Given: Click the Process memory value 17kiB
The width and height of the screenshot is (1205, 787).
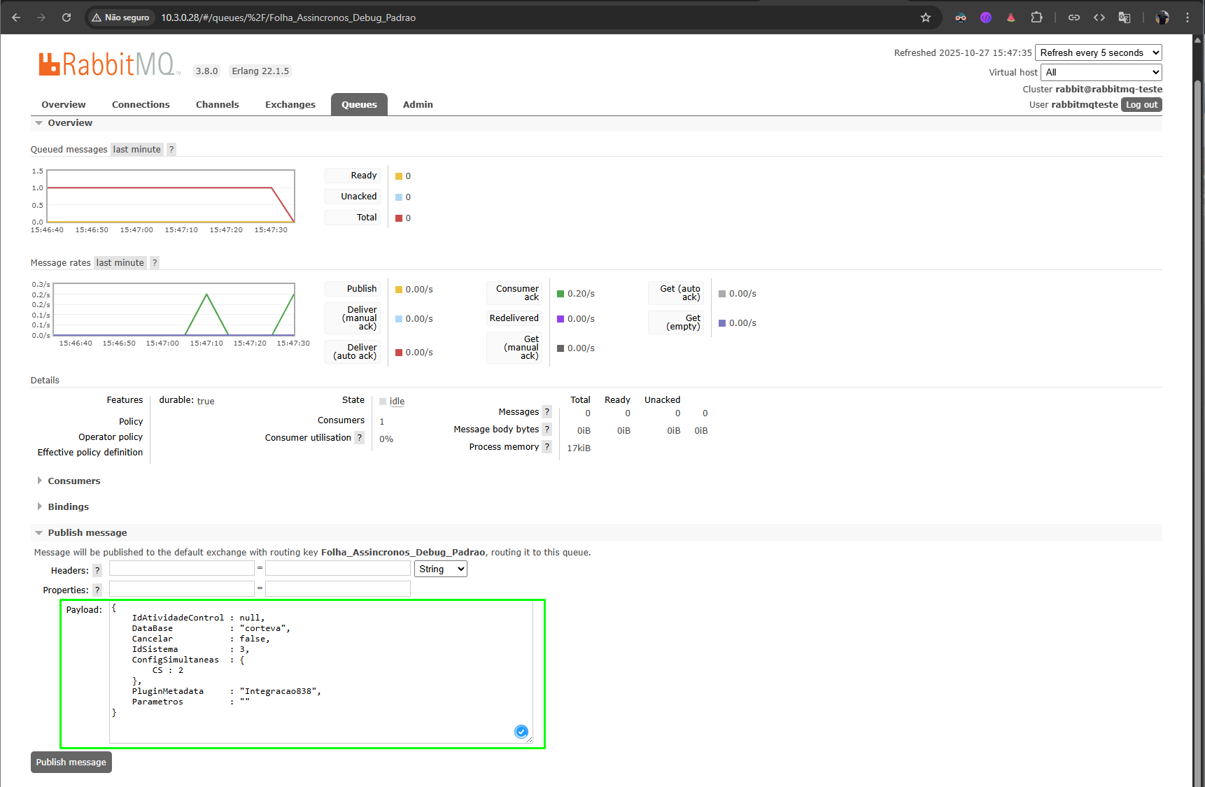Looking at the screenshot, I should [x=579, y=448].
